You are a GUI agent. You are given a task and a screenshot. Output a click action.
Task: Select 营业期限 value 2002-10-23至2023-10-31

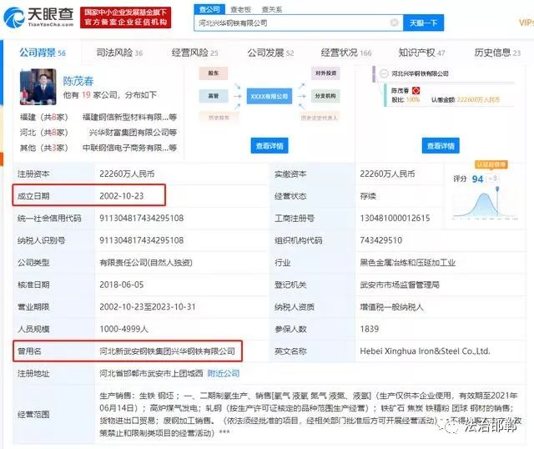tap(148, 307)
